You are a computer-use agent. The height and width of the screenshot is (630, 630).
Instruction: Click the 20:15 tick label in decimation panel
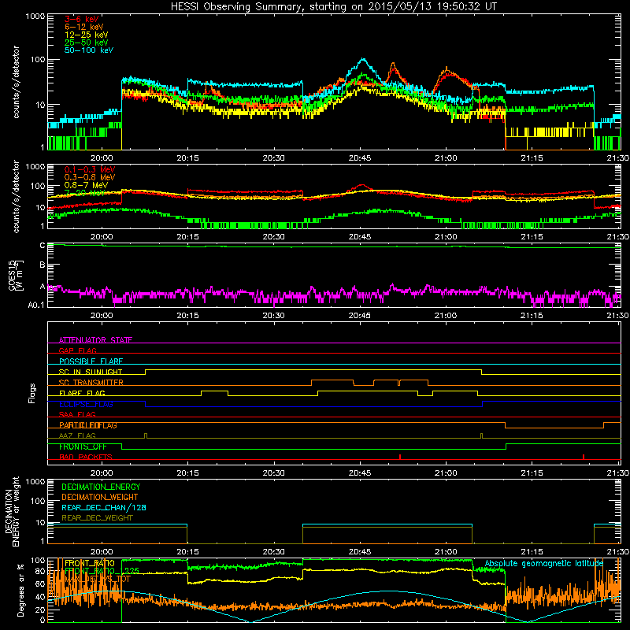(x=187, y=552)
